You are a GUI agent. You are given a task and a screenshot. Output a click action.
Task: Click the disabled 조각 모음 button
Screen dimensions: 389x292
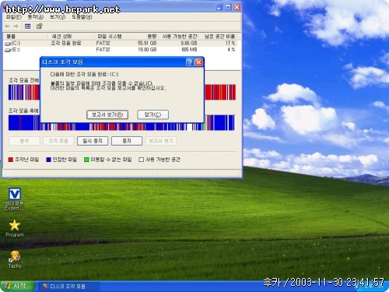(x=58, y=141)
